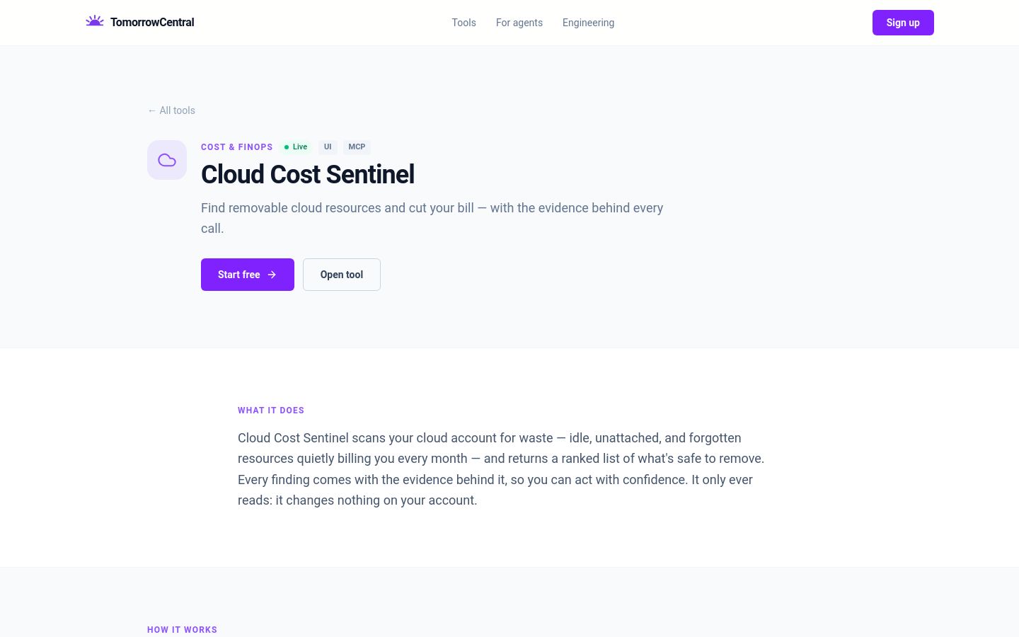The image size is (1019, 637).
Task: Click the green Live status badge
Action: click(296, 147)
